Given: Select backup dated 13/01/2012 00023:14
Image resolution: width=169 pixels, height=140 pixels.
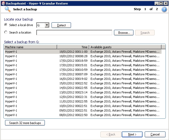Looking at the screenshot, I should tap(83, 92).
